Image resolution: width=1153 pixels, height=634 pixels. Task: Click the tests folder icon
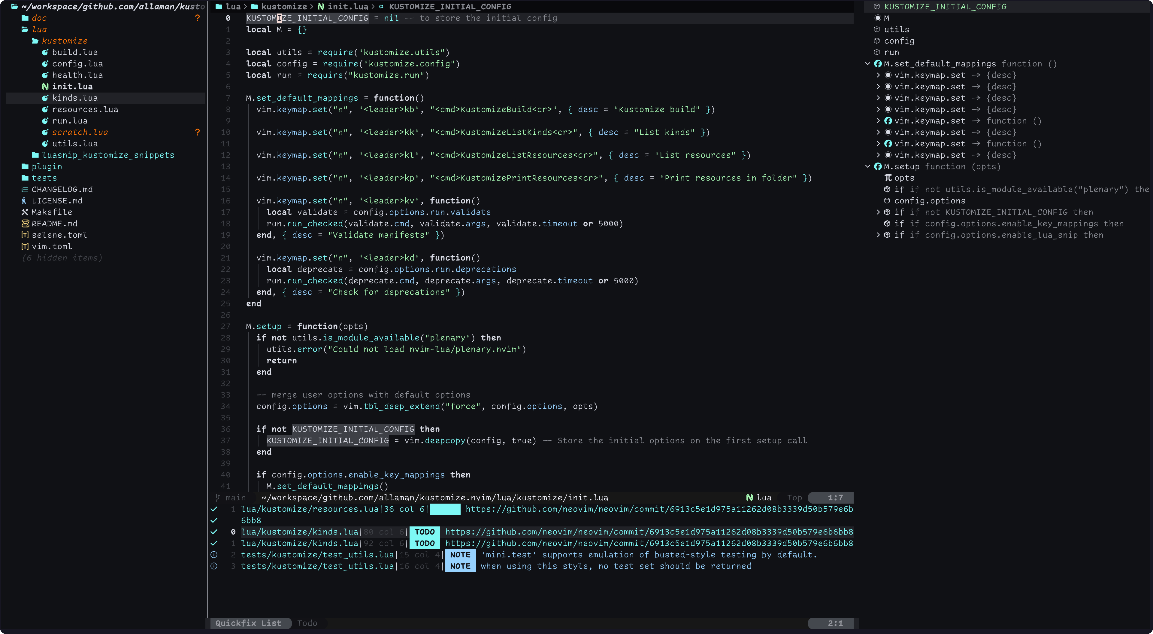[x=25, y=178]
